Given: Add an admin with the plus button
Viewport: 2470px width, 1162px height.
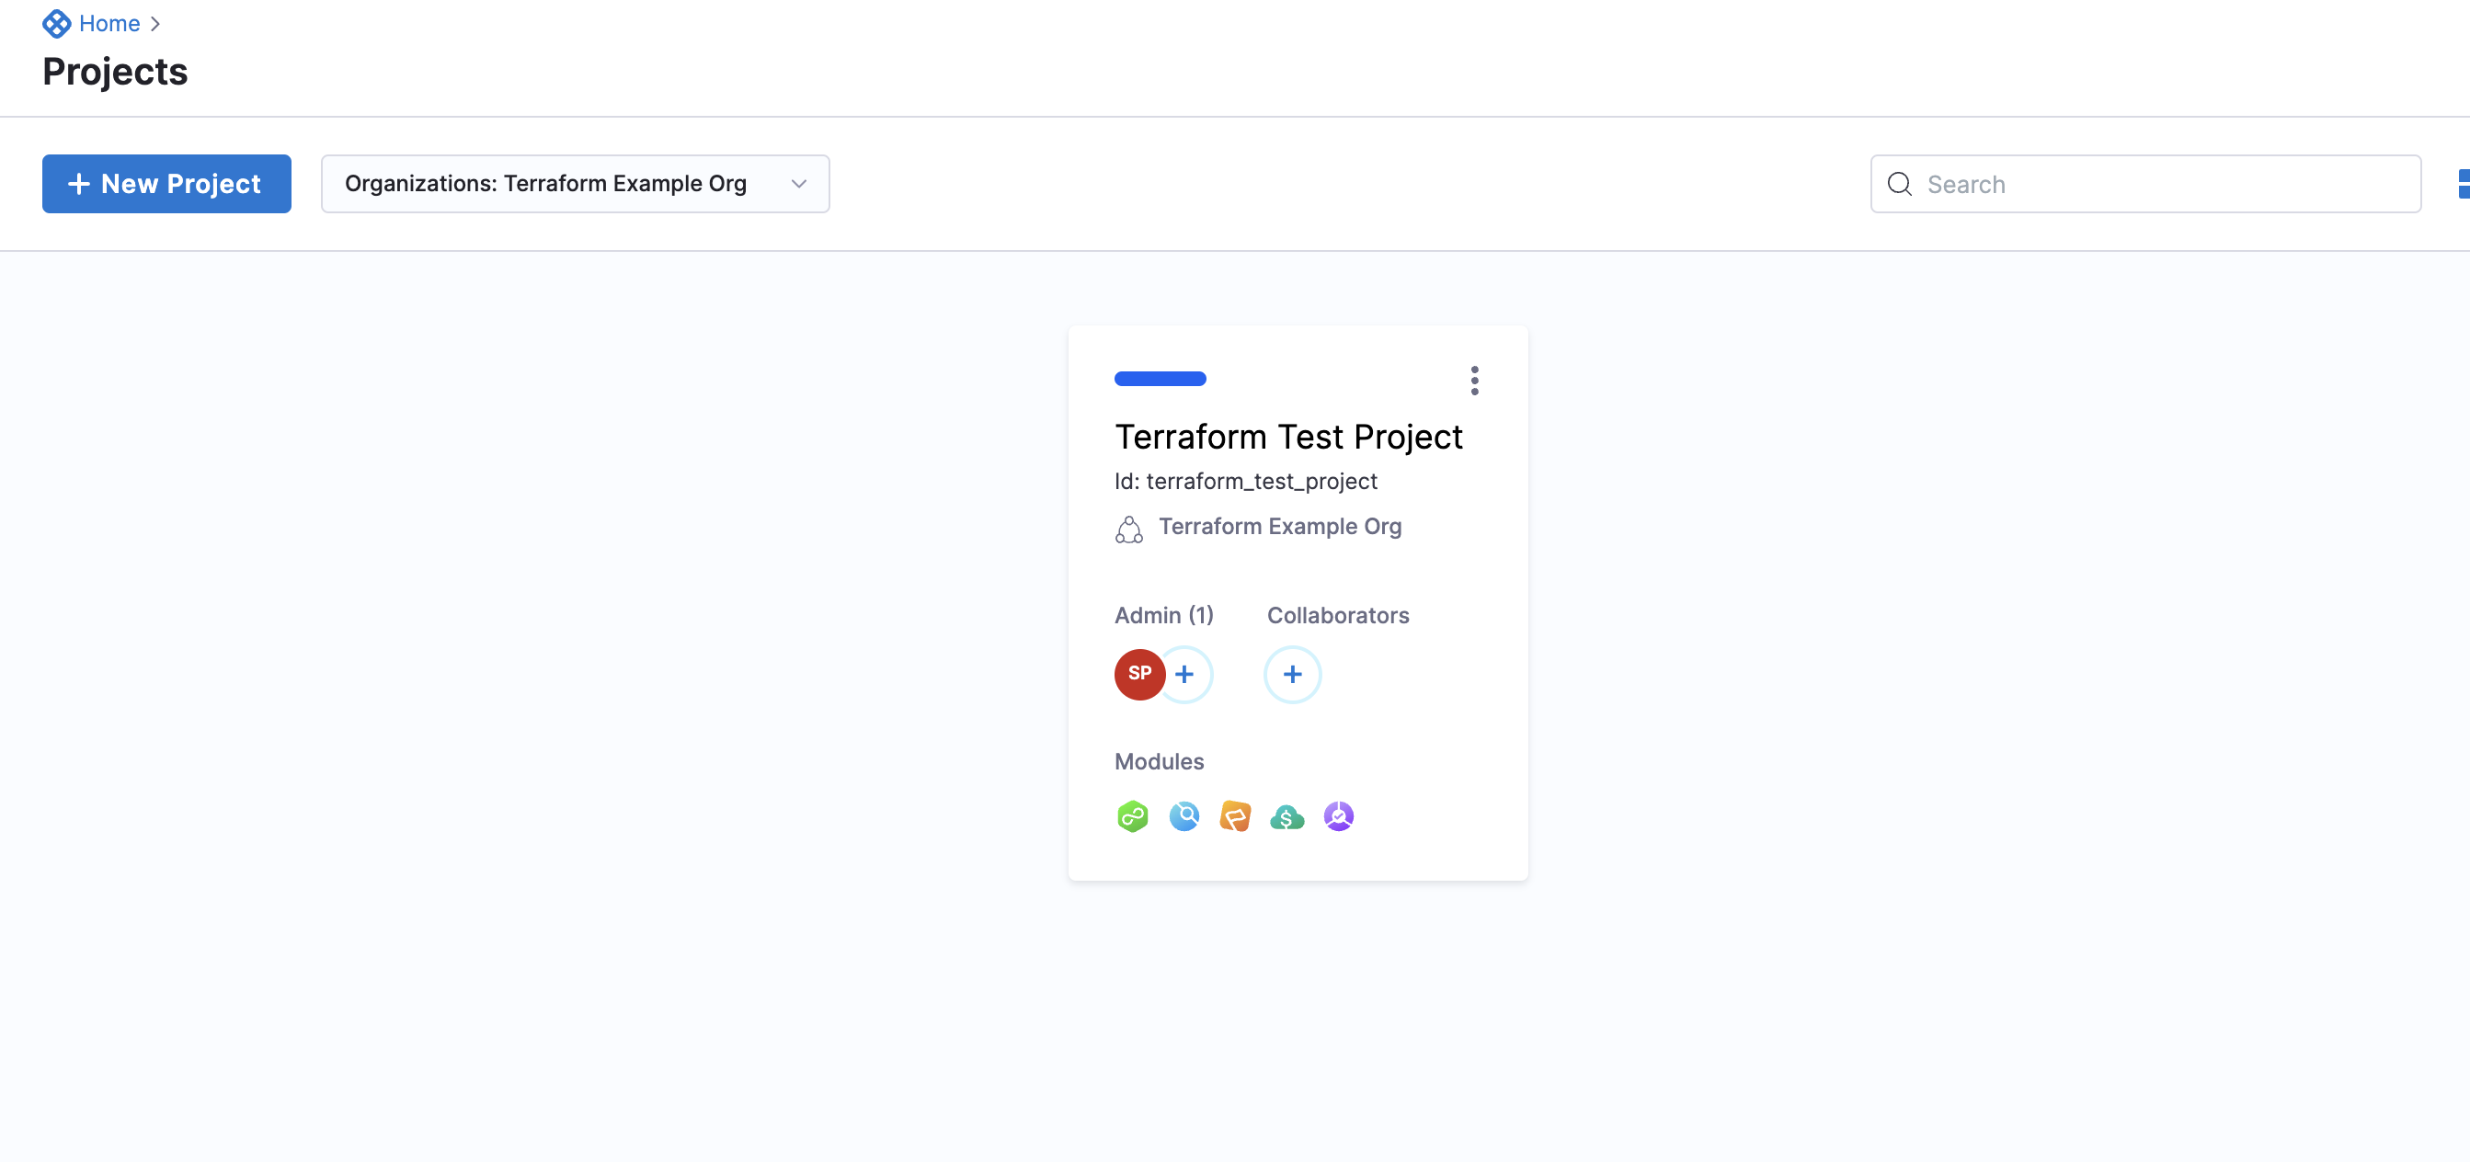Looking at the screenshot, I should click(1186, 674).
